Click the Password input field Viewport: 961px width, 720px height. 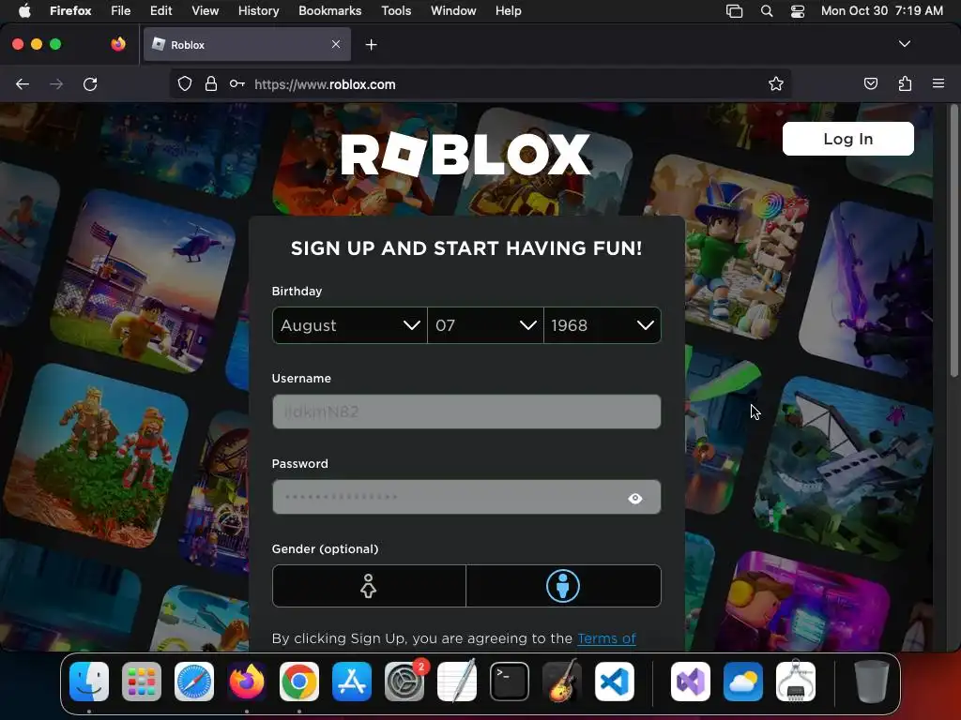point(466,497)
